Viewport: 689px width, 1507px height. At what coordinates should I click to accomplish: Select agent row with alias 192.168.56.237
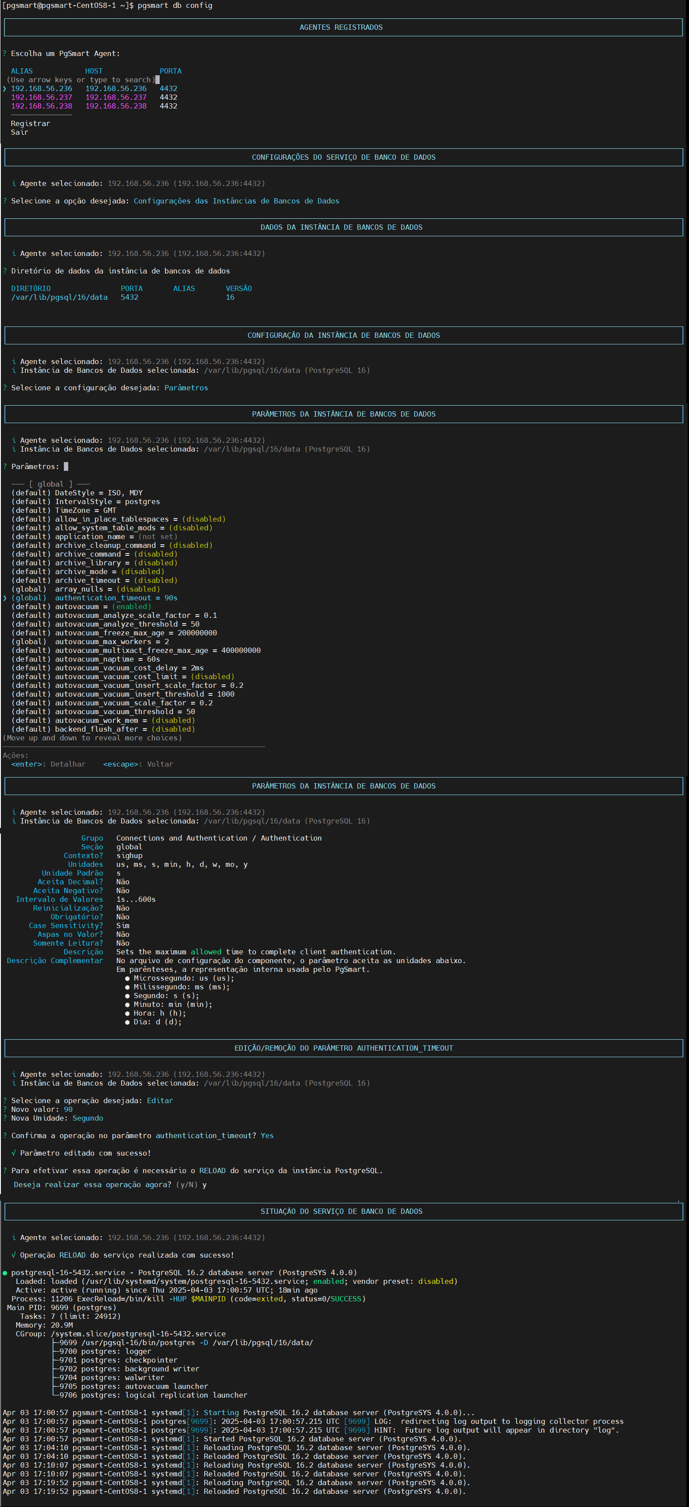(94, 97)
